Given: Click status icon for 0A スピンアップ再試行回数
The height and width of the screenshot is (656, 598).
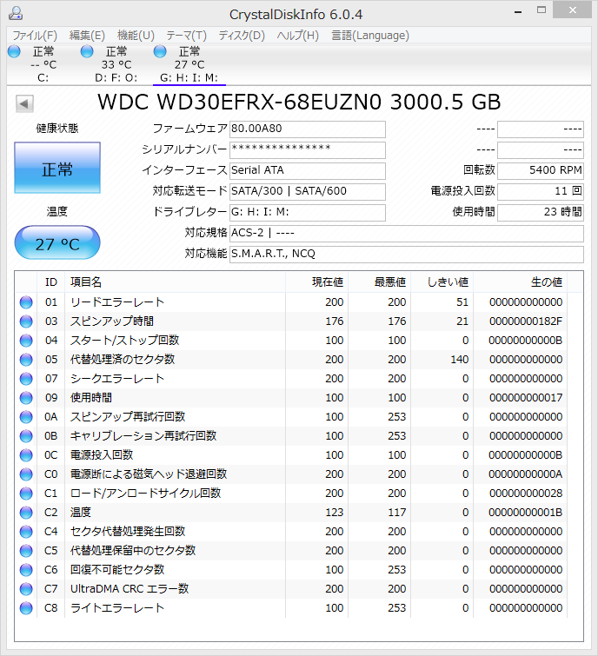Looking at the screenshot, I should 26,417.
